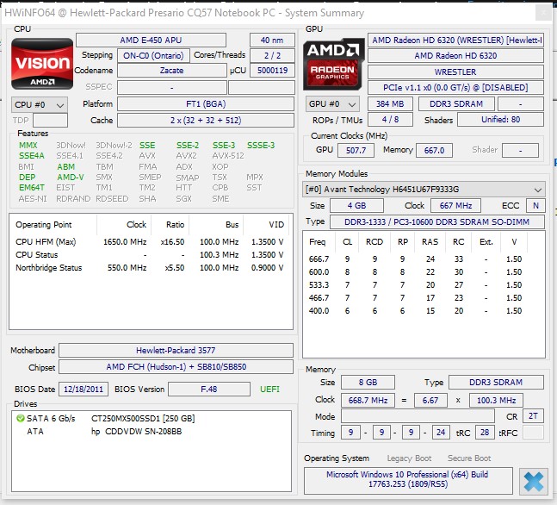Click the AMD Radeon HD 6320 (WRESTLER) field
Image resolution: width=557 pixels, height=505 pixels.
point(455,41)
